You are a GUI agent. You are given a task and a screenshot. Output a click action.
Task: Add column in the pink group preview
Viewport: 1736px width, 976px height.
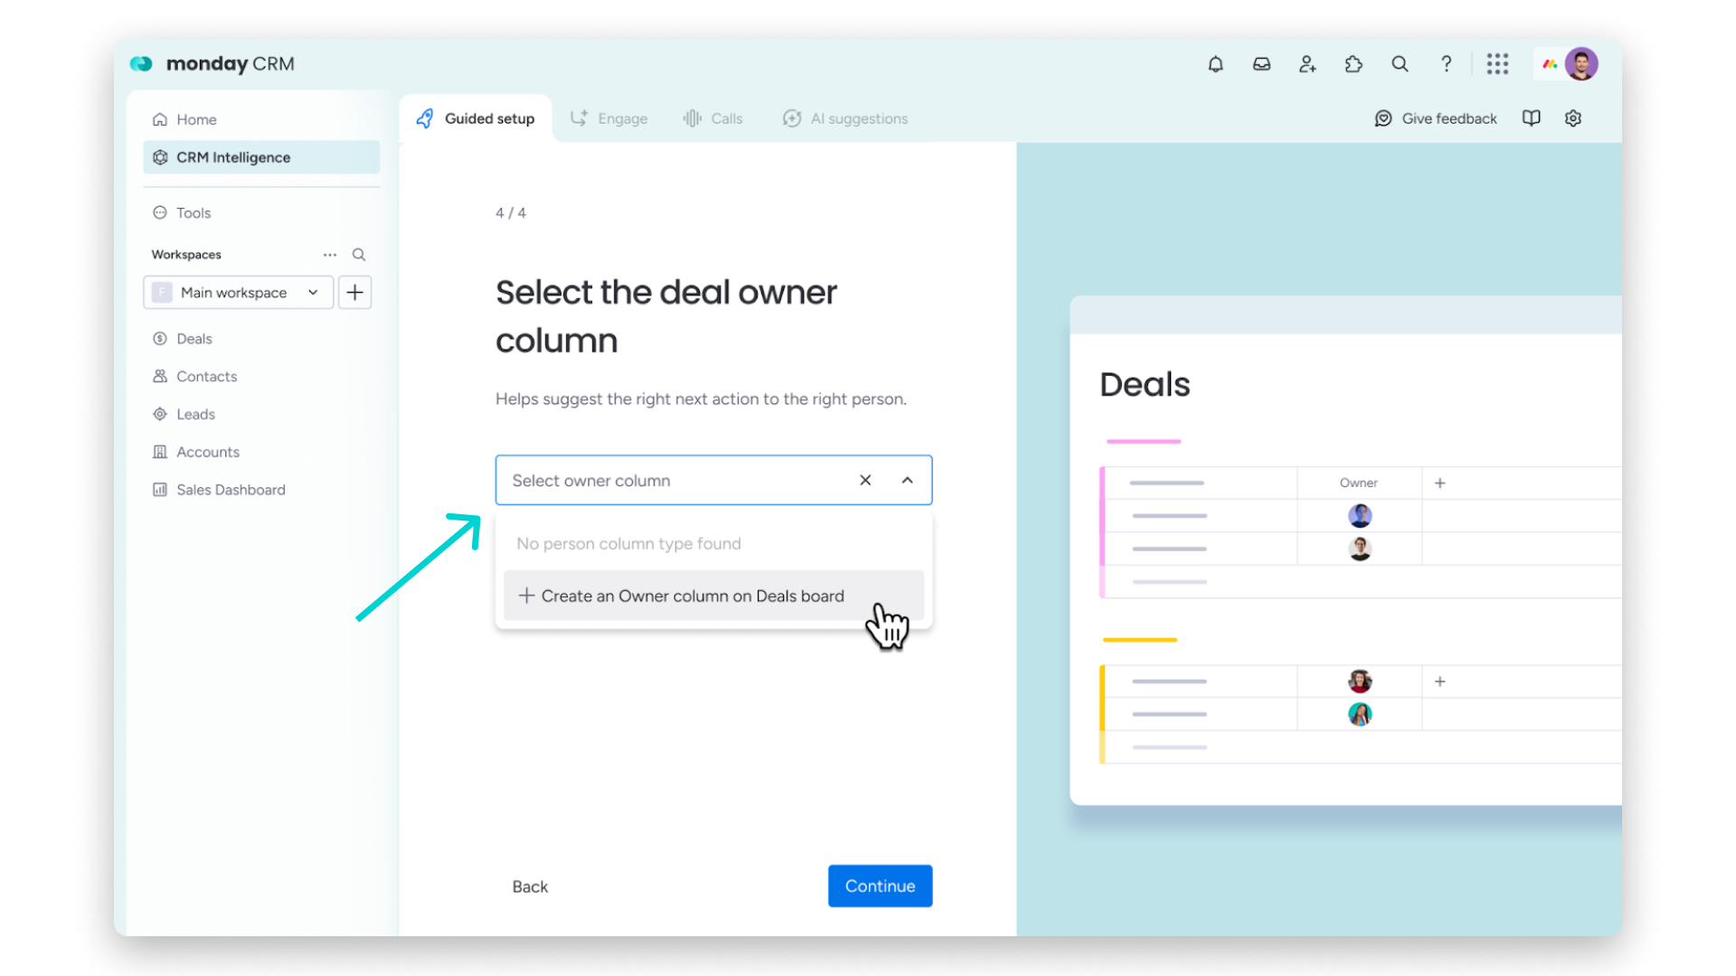(1440, 483)
